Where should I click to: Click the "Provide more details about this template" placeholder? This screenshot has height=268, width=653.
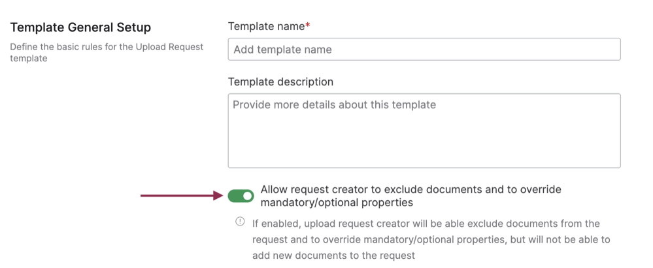334,105
